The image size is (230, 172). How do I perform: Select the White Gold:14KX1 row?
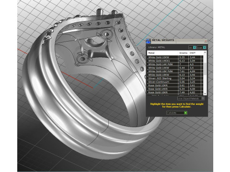(x=175, y=61)
